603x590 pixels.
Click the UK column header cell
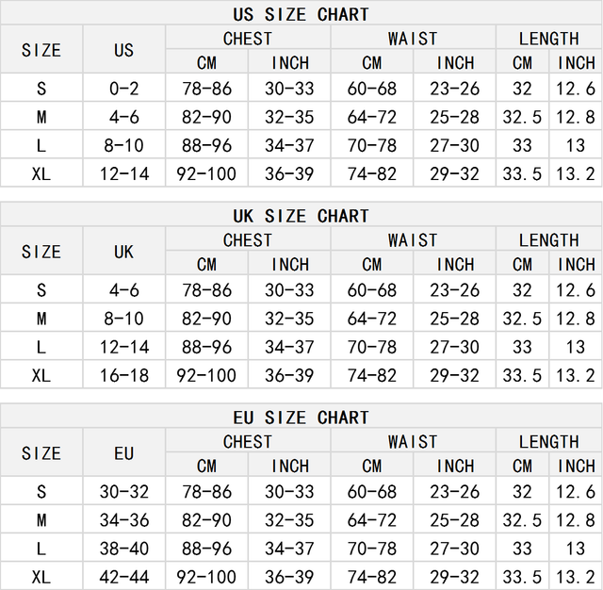124,252
